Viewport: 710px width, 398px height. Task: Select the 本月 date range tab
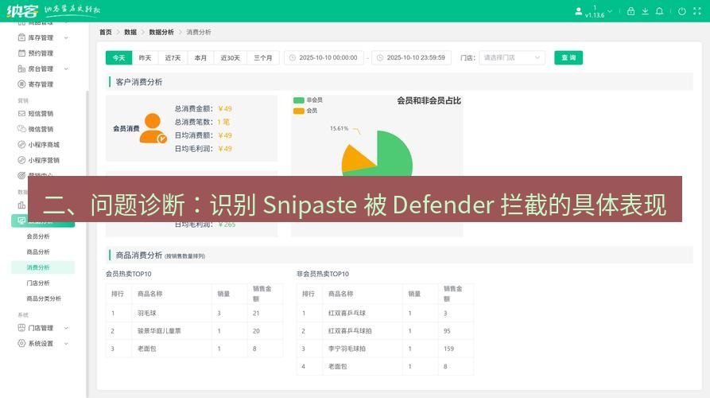click(x=200, y=57)
